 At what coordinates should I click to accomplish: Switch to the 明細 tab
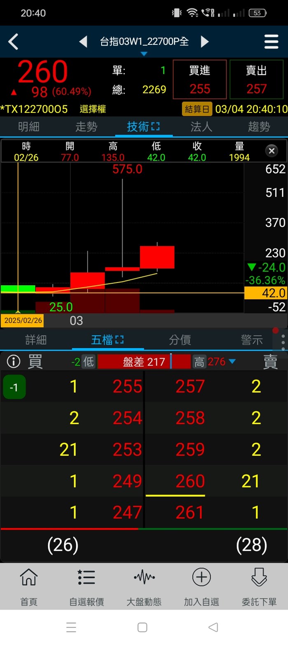(29, 127)
